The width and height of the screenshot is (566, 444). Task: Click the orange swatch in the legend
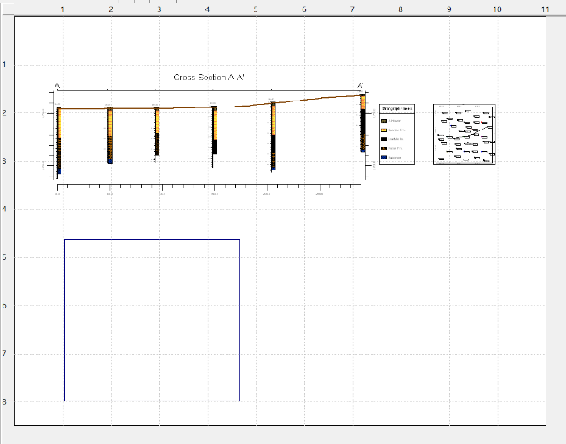click(385, 130)
